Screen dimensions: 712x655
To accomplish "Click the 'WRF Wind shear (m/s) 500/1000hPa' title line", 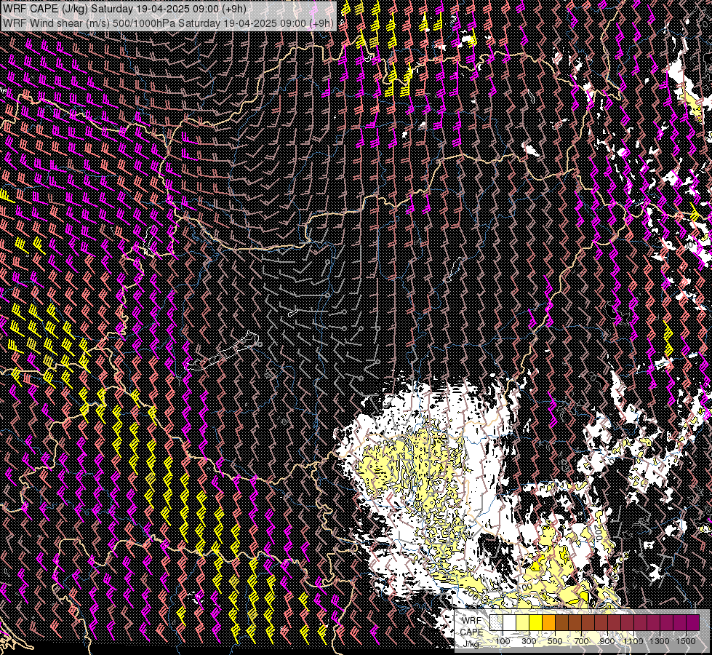I will click(168, 23).
